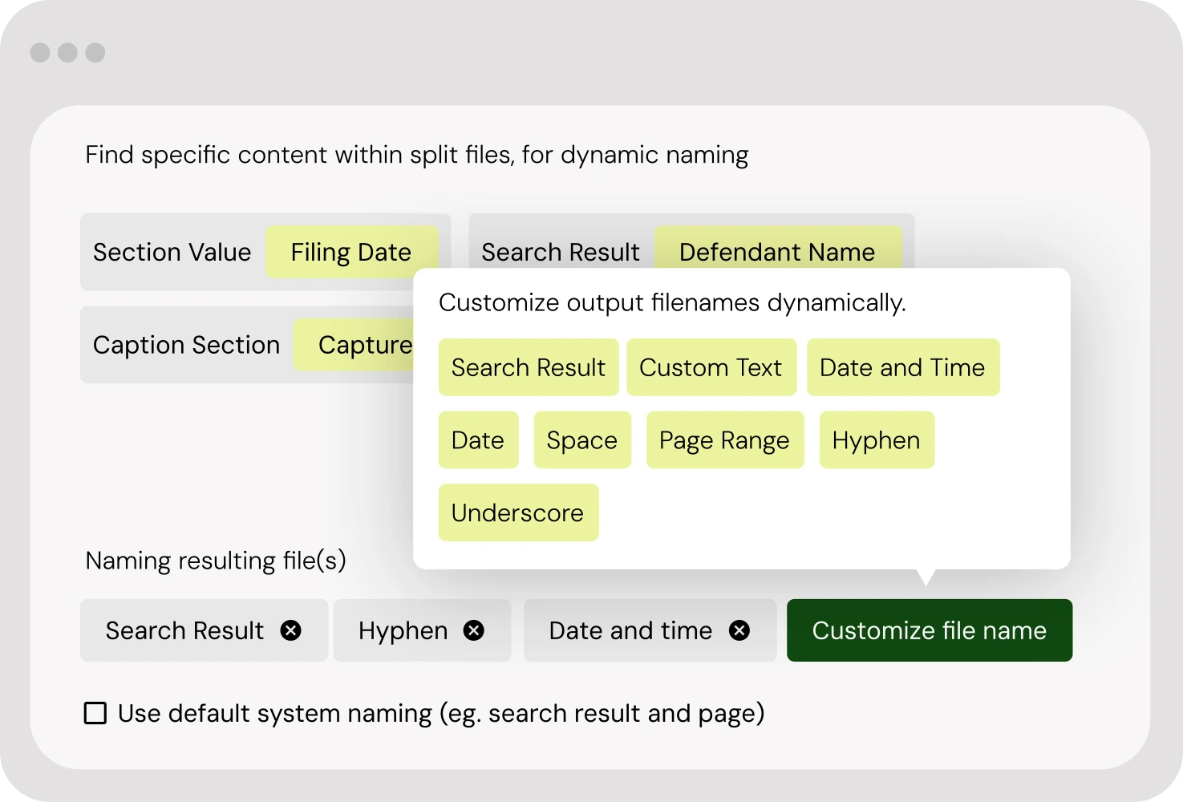Screen dimensions: 1183x802
Task: Select the Hyphen option in popup
Action: pos(876,440)
